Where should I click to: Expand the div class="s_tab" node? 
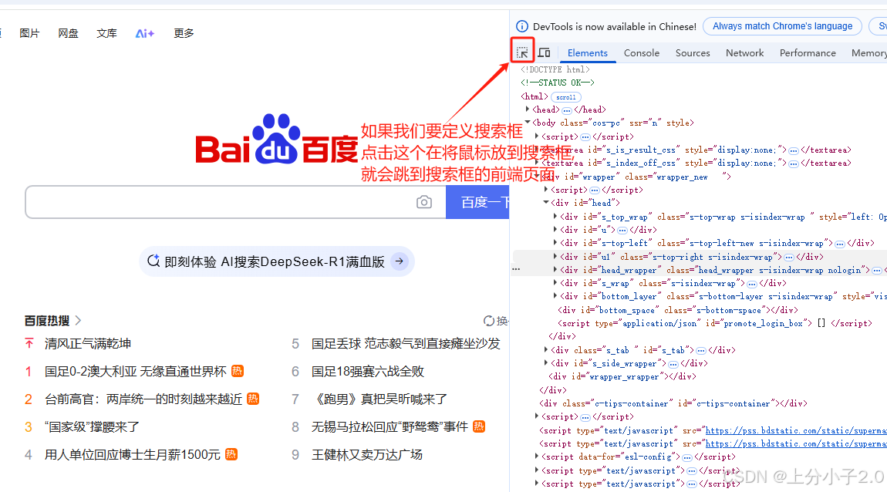(x=546, y=350)
